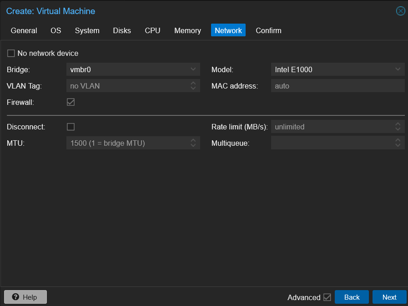Toggle the Disconnect checkbox
The height and width of the screenshot is (306, 408).
[71, 127]
